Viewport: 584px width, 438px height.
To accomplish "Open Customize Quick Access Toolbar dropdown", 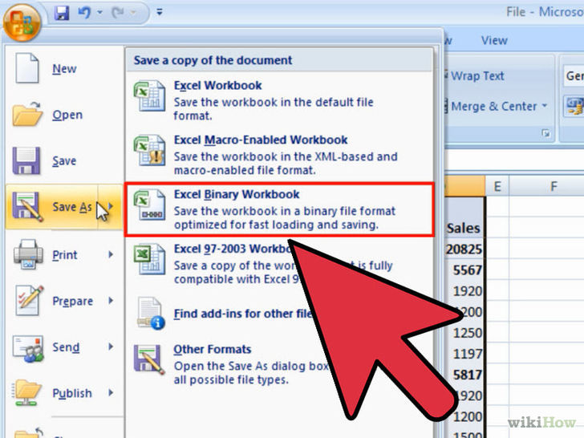I will click(x=160, y=12).
